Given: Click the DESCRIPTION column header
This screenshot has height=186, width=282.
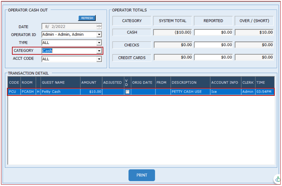Looking at the screenshot, I should (x=190, y=83).
